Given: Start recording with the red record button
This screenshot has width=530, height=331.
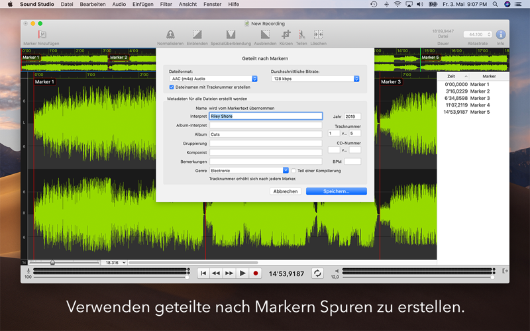Looking at the screenshot, I should (x=256, y=273).
